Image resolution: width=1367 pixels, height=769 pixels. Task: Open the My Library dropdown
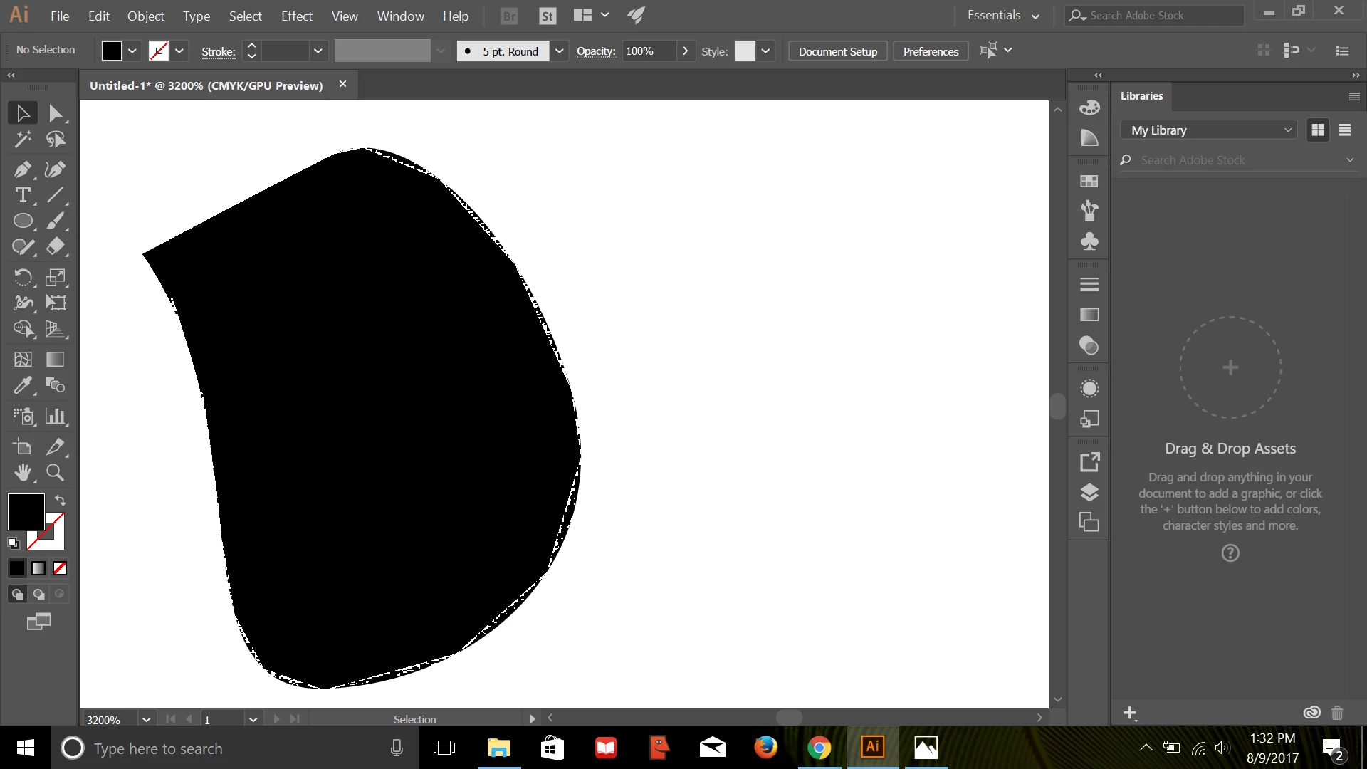click(x=1210, y=130)
